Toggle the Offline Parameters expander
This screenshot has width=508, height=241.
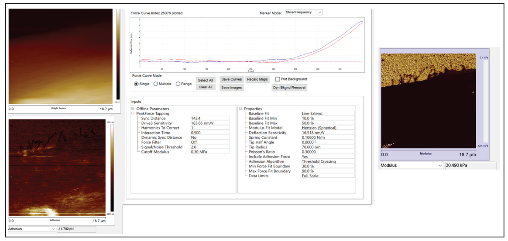[133, 109]
